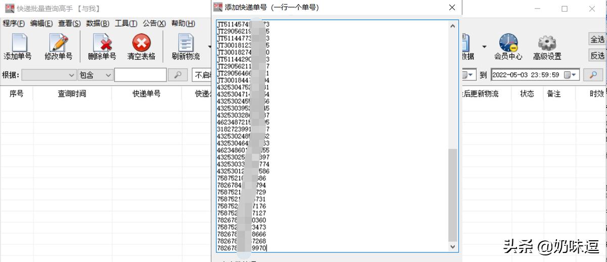Click the 全选 button
The image size is (607, 262).
597,39
